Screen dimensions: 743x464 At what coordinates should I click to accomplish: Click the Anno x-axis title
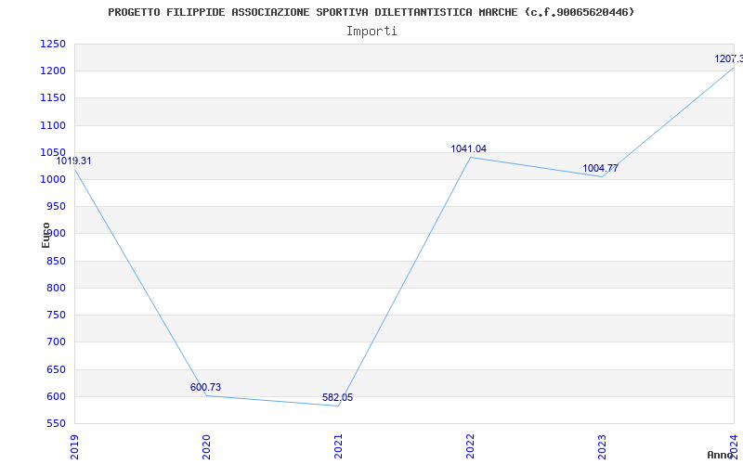coord(721,455)
